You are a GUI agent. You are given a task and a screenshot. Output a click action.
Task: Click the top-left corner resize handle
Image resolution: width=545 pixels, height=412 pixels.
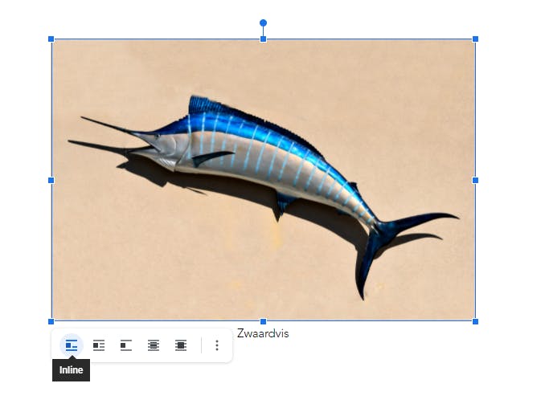[51, 39]
